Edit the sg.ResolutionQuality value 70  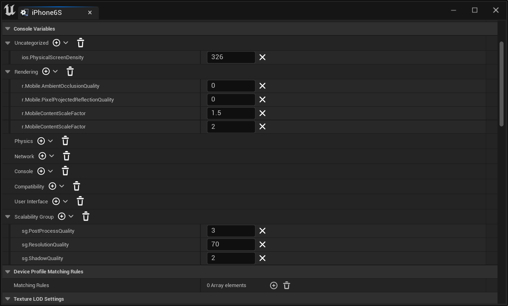(x=231, y=244)
